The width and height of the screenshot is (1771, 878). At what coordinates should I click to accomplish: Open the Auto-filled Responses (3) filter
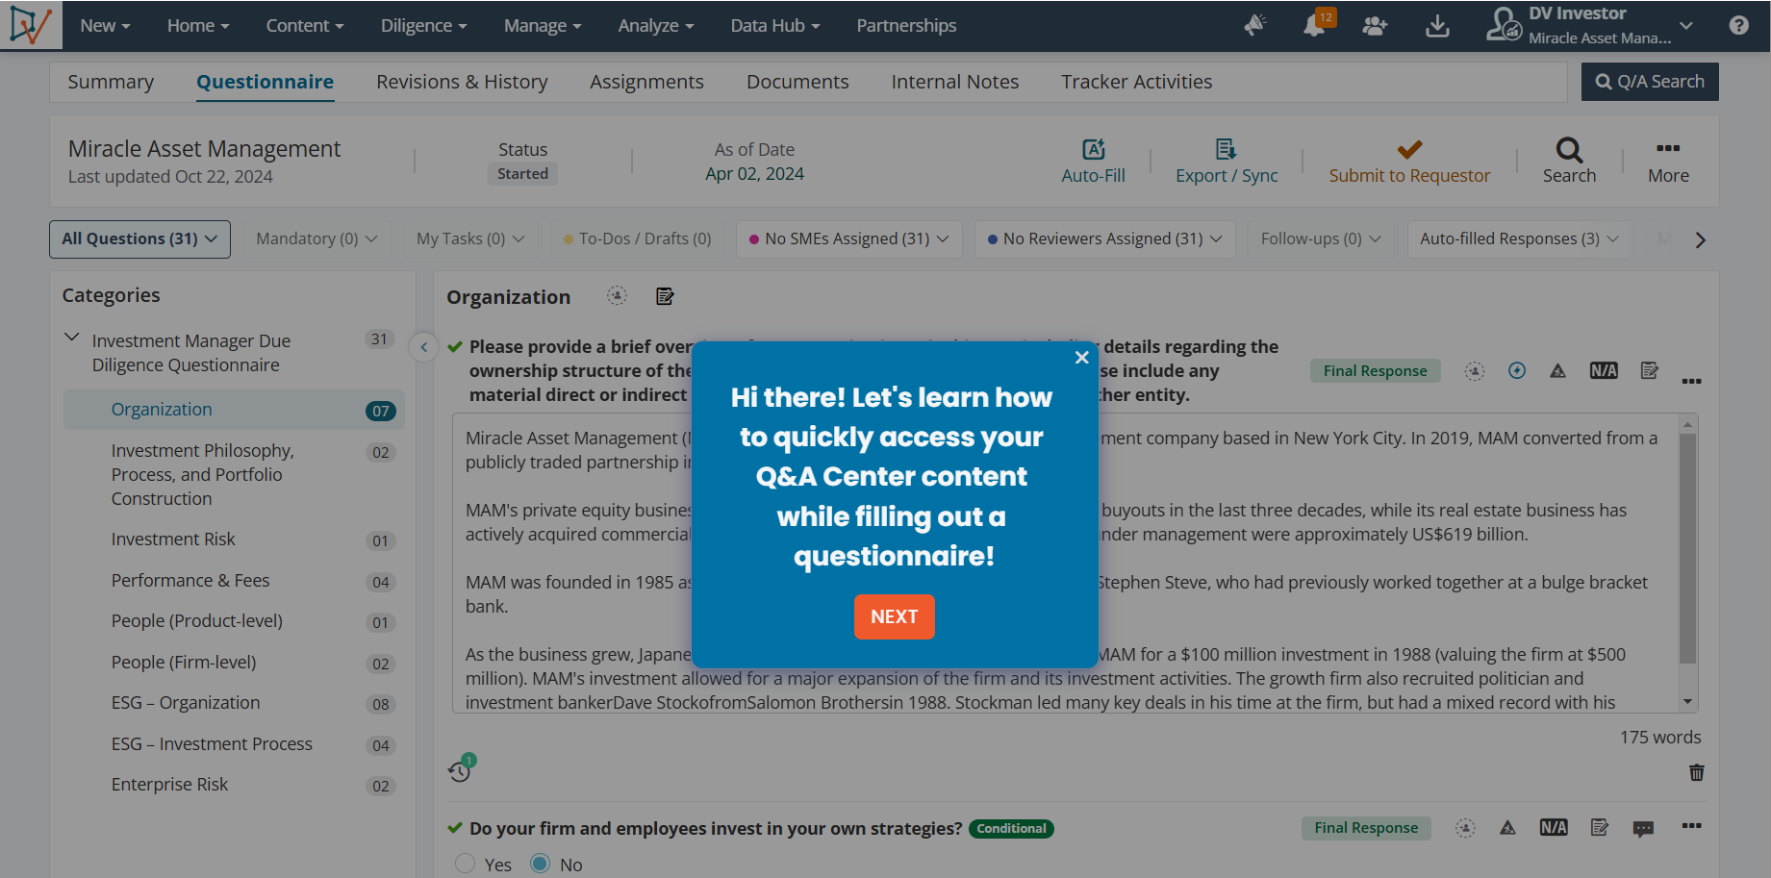(1519, 238)
